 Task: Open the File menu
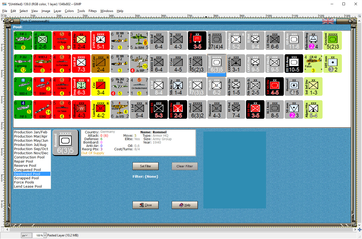pyautogui.click(x=5, y=11)
